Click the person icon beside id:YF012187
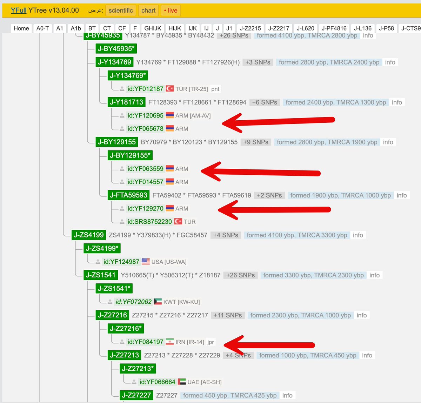The width and height of the screenshot is (421, 403). click(x=122, y=89)
